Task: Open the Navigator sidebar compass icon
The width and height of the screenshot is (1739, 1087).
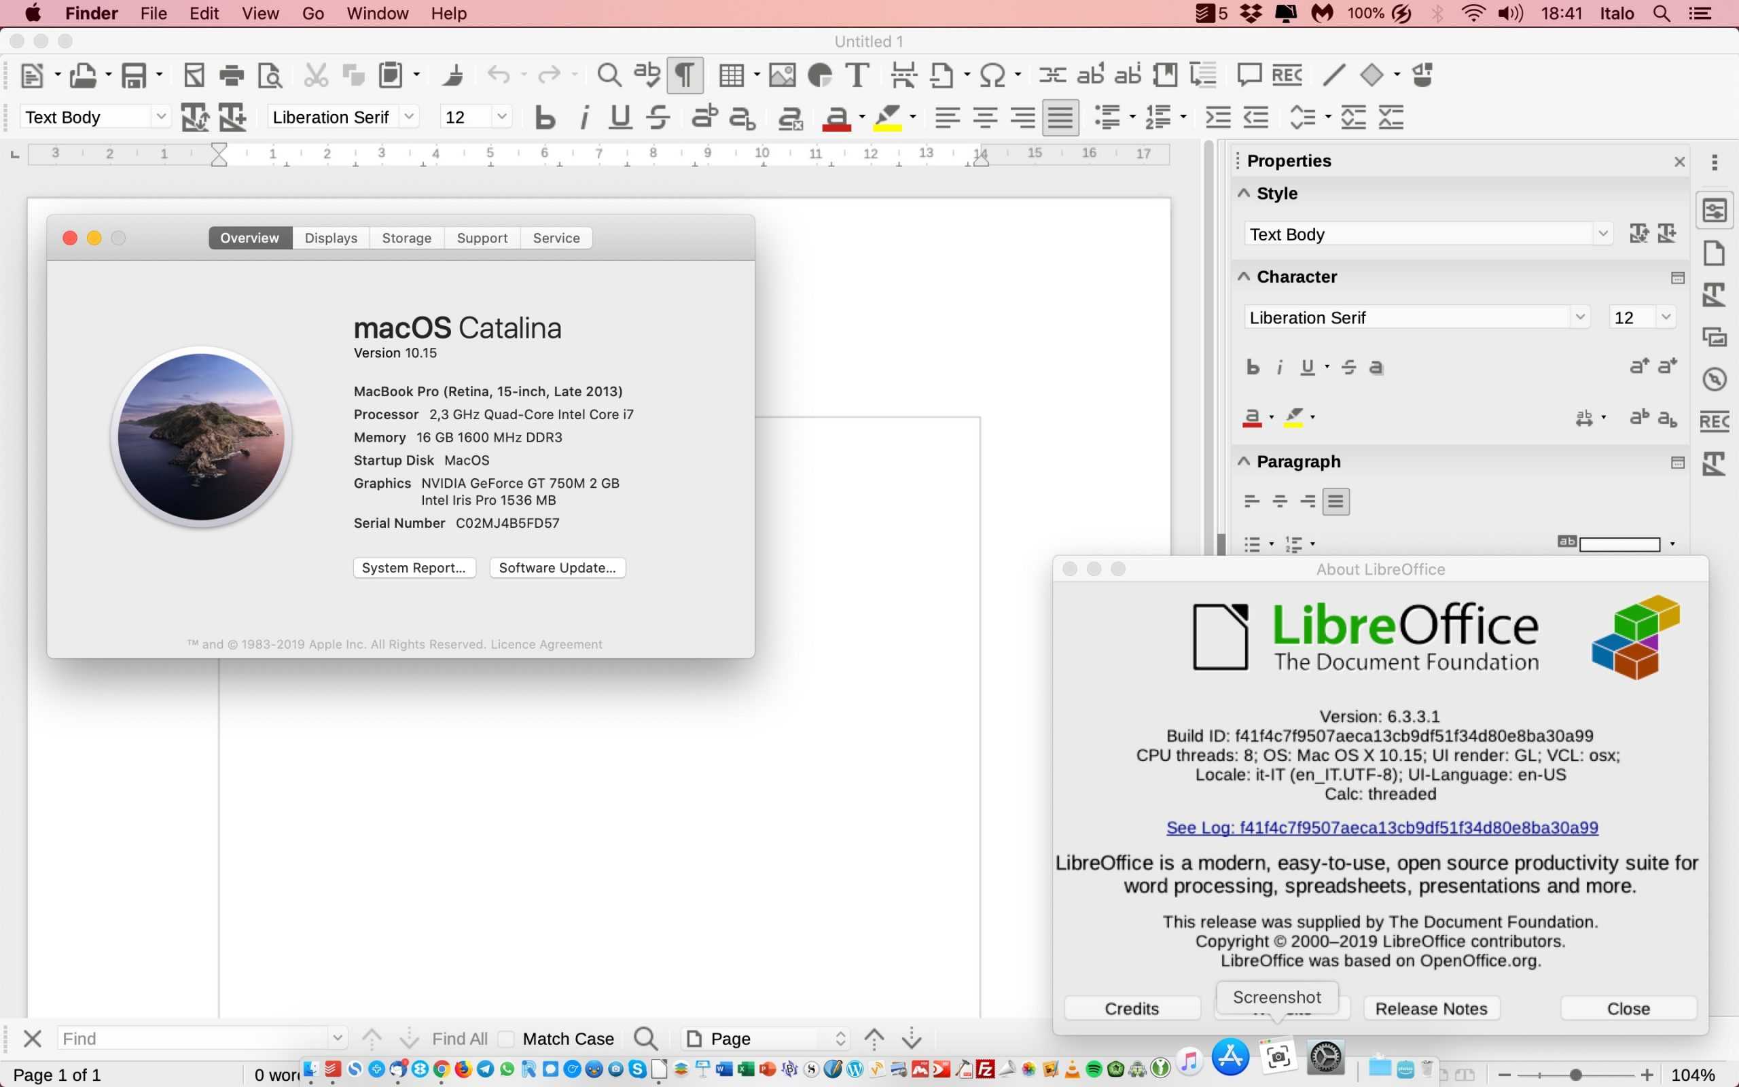Action: click(1715, 379)
